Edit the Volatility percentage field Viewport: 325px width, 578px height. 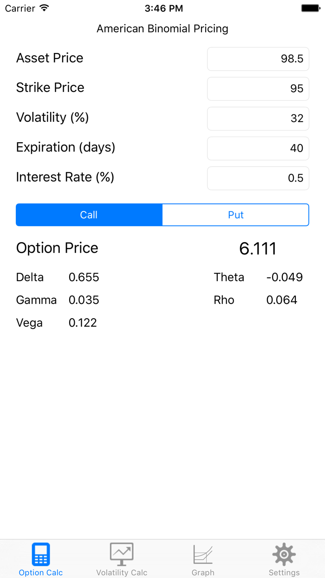click(258, 118)
